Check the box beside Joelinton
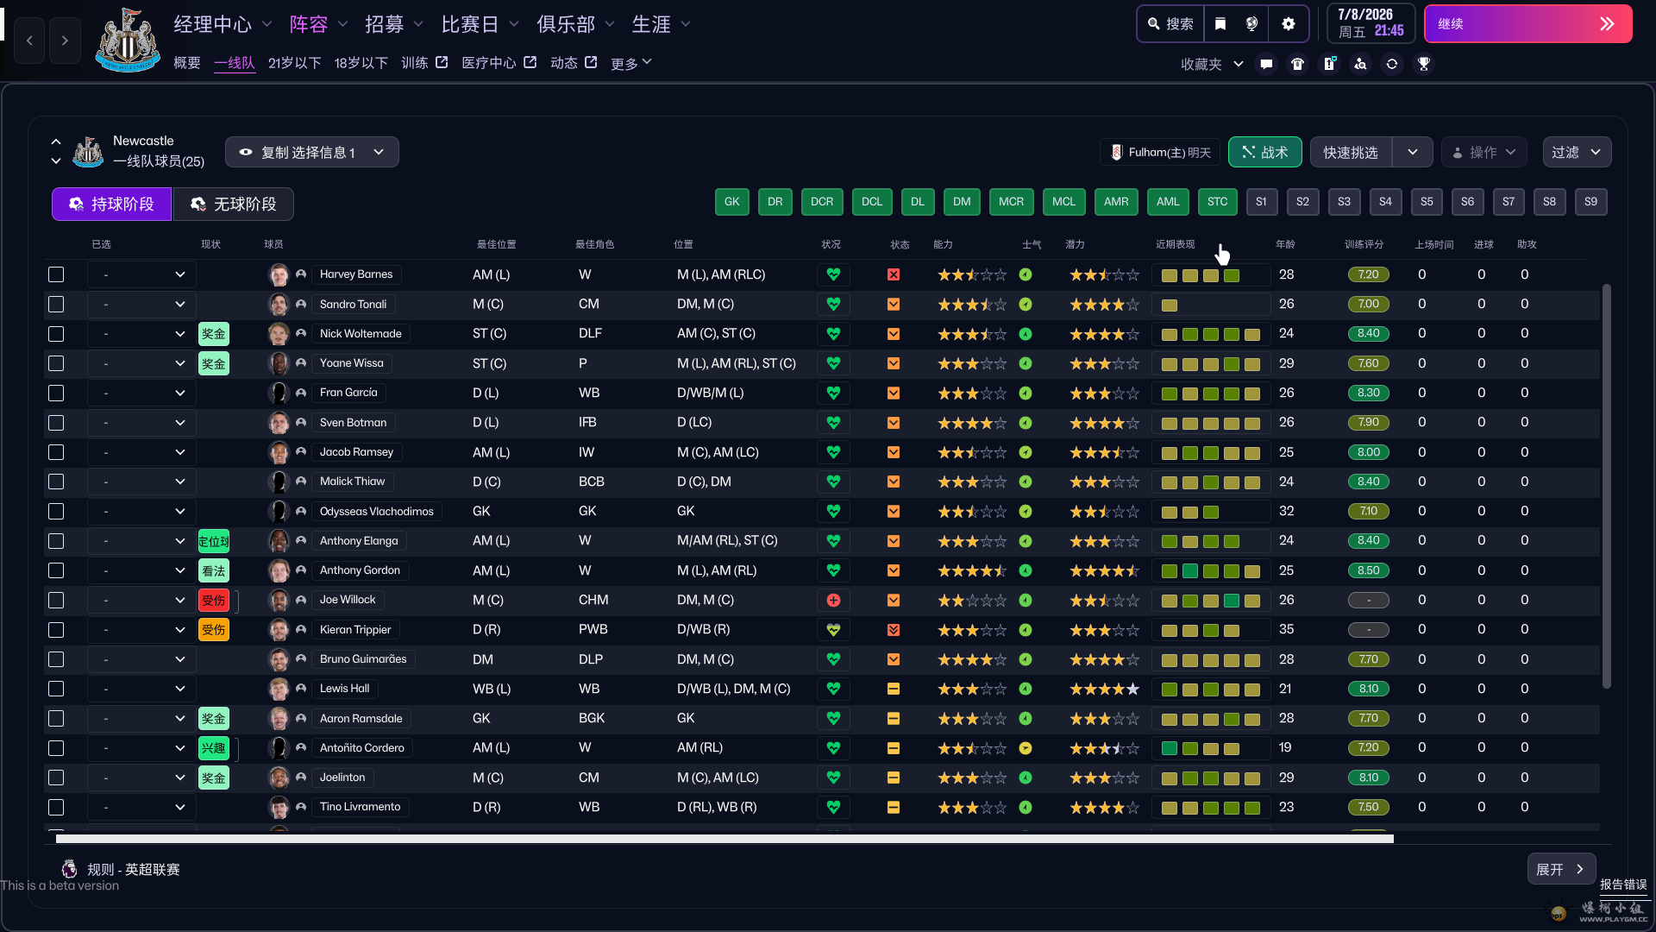 click(56, 778)
